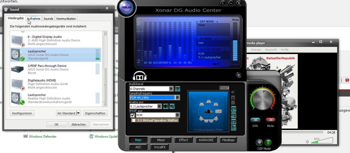Screen dimensions: 350x153
Task: Toggle the red Mute button under the knob
Action: coord(270,120)
